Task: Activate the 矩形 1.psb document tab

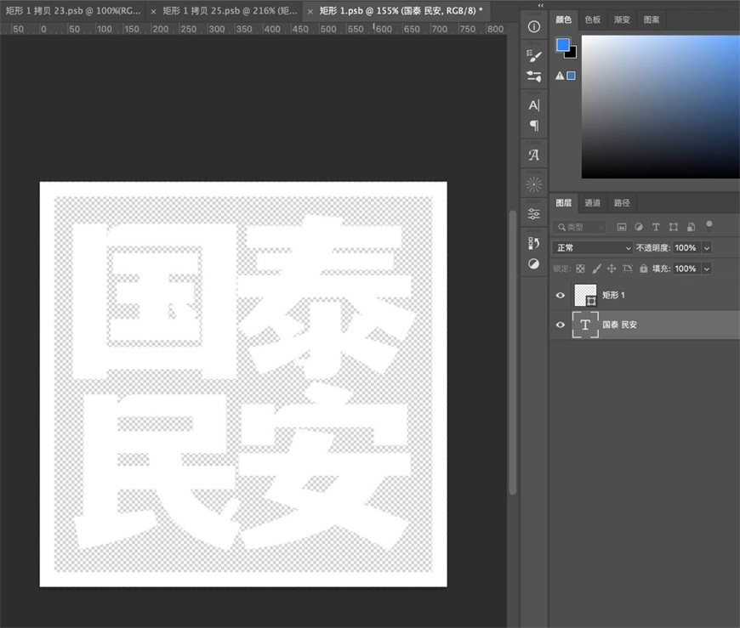Action: (401, 11)
